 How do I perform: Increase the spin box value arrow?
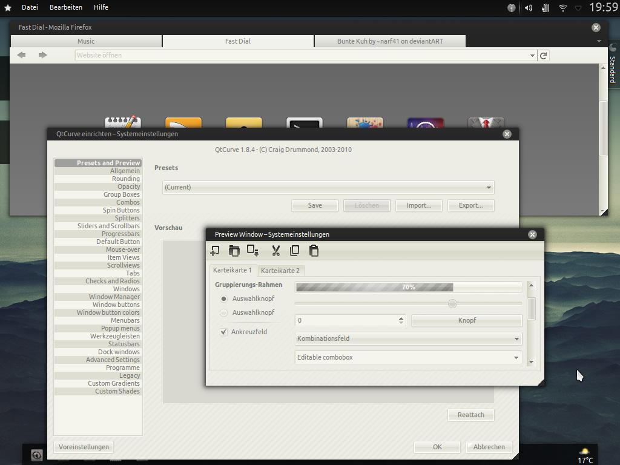point(401,318)
